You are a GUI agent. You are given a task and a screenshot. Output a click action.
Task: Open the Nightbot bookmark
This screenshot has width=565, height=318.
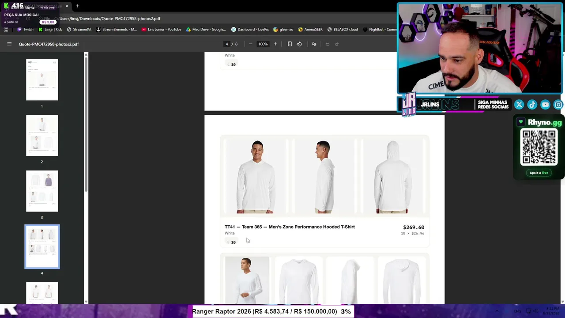coord(380,30)
